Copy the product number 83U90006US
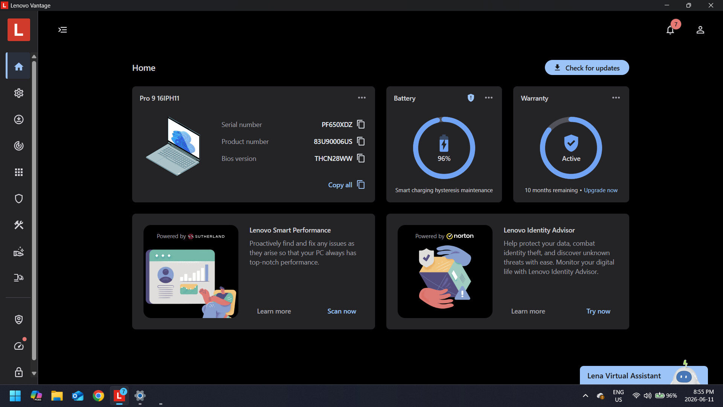This screenshot has width=723, height=407. click(361, 141)
